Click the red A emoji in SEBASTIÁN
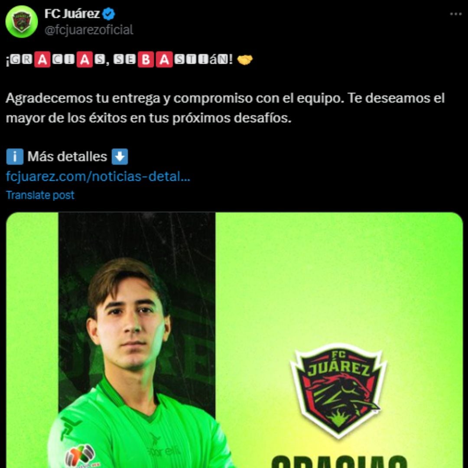Screen dimensions: 468x468 164,60
